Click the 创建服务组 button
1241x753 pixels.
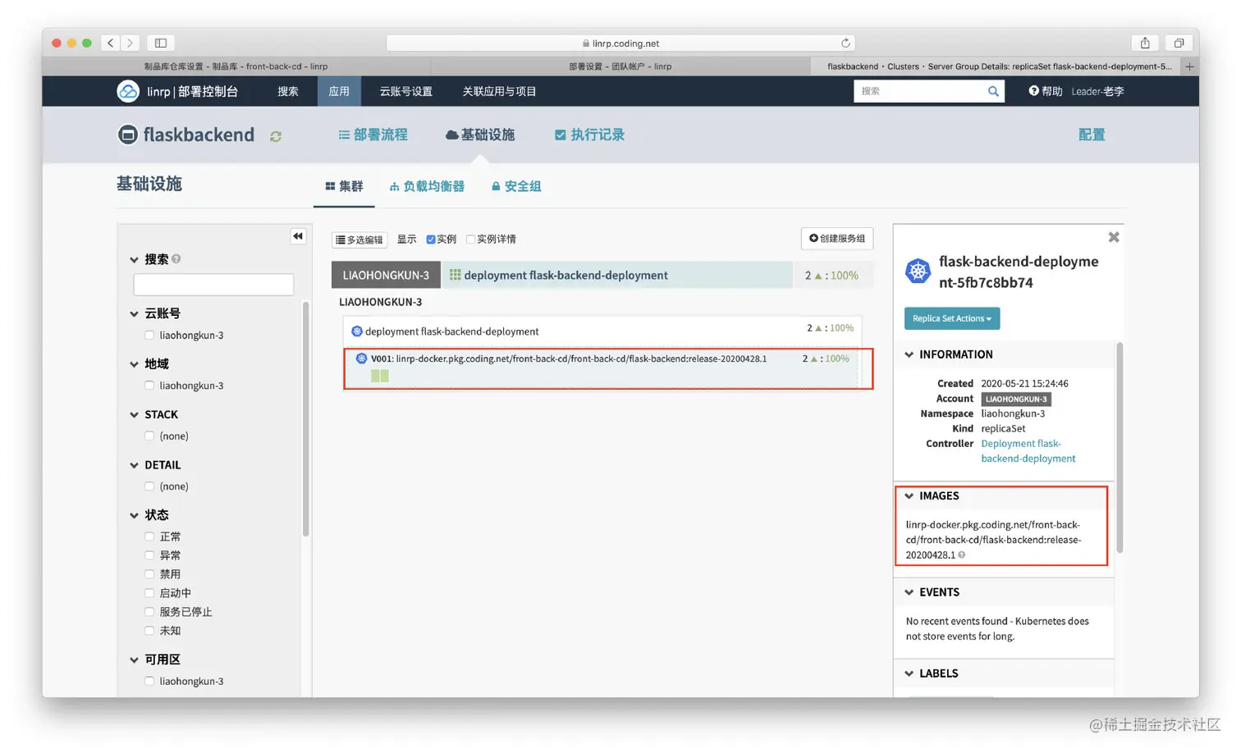pos(837,238)
